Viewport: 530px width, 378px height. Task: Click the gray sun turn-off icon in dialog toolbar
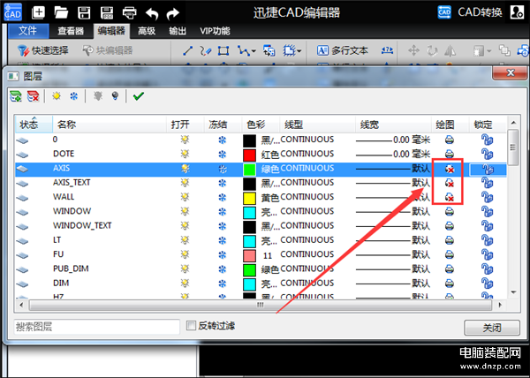tap(98, 96)
